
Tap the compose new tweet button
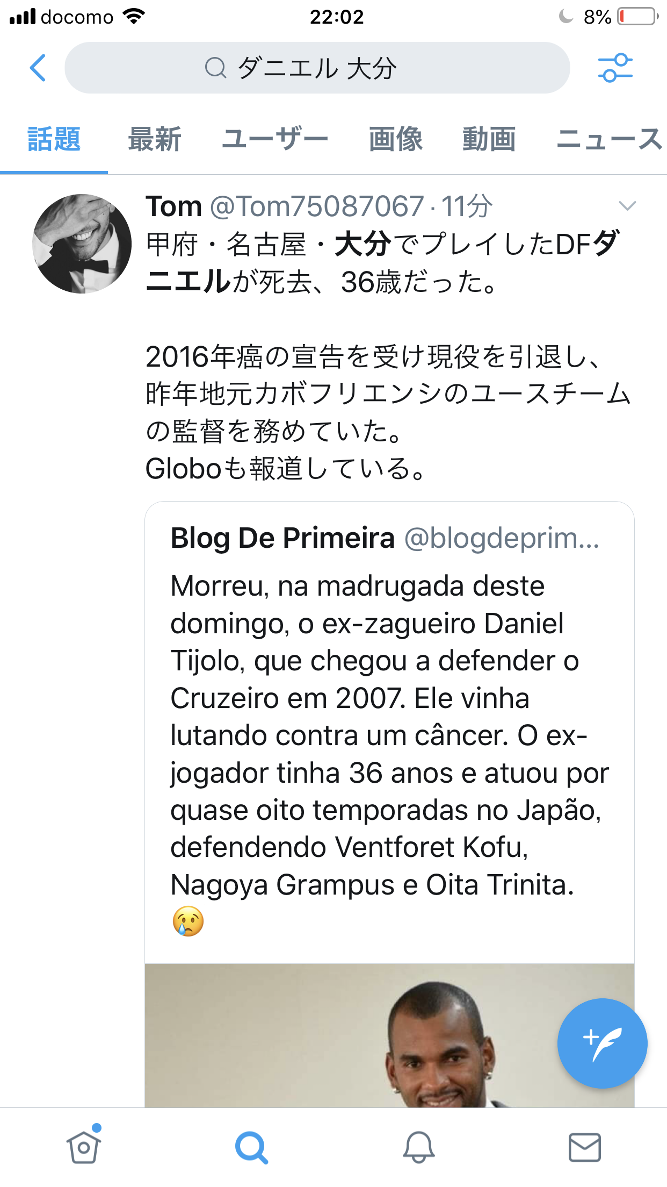pos(602,1043)
